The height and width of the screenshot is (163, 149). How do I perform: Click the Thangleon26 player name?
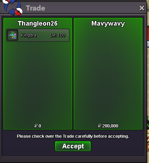[x=38, y=23]
